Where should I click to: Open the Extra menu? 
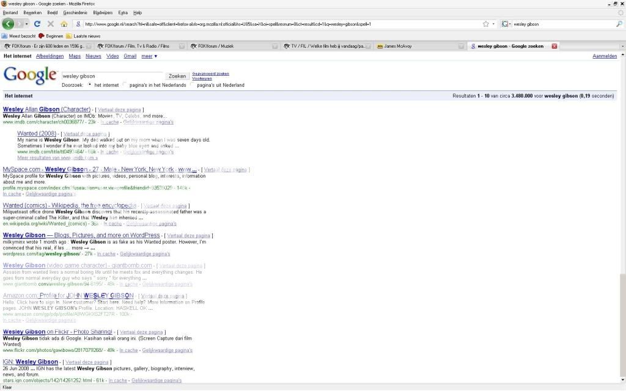pyautogui.click(x=123, y=13)
